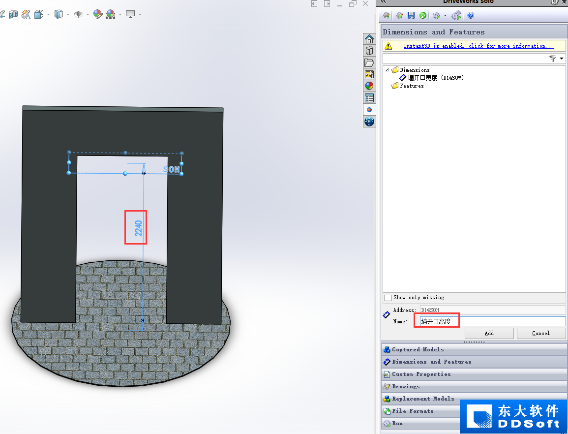The image size is (568, 434).
Task: Open the View Palette tab
Action: (x=369, y=74)
